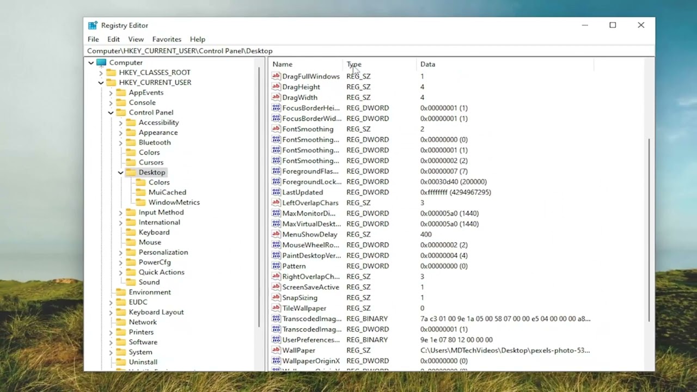Viewport: 697px width, 392px height.
Task: Click the Computer icon in the tree
Action: pos(101,63)
